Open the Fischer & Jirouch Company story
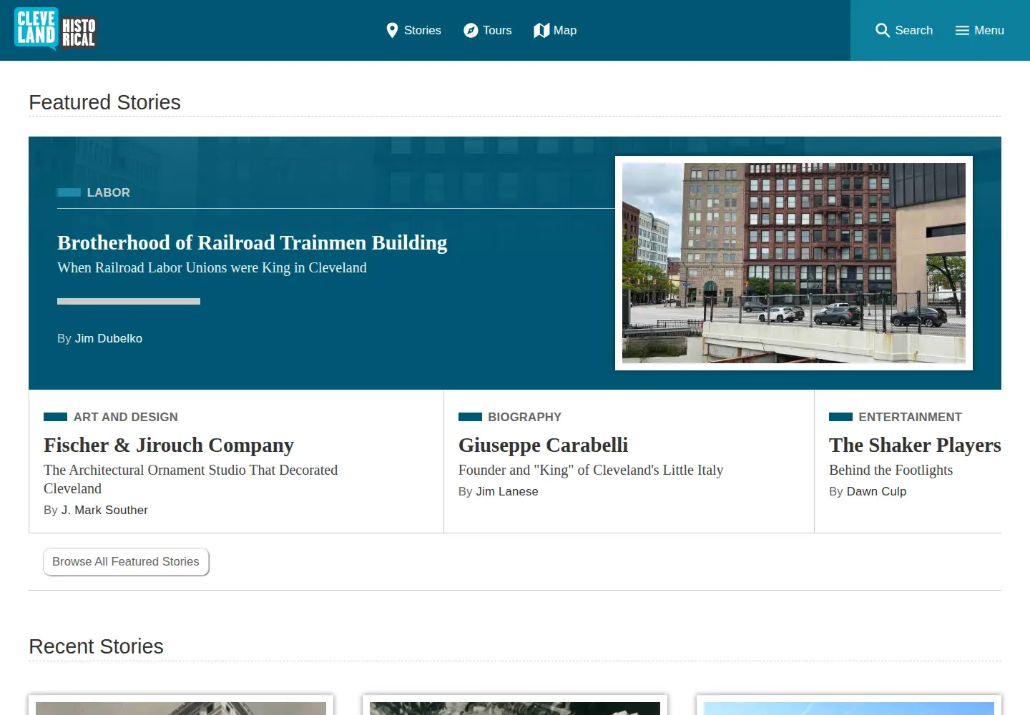1030x715 pixels. coord(169,445)
